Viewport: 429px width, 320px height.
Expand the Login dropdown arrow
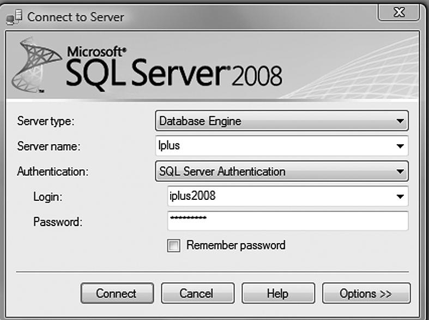click(400, 197)
